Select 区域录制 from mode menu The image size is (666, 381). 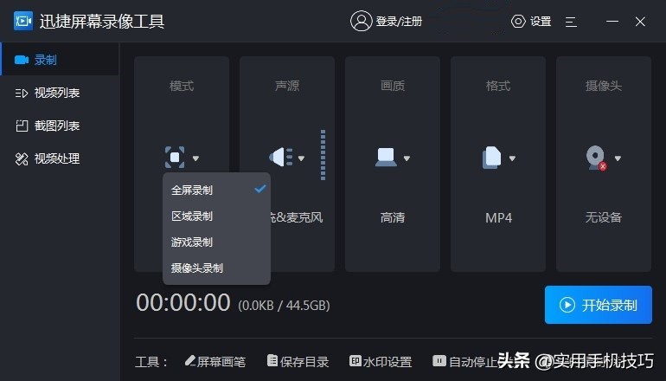[x=216, y=216]
